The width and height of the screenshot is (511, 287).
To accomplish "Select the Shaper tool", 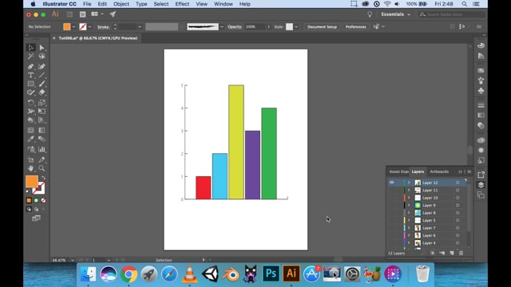I will [x=30, y=92].
